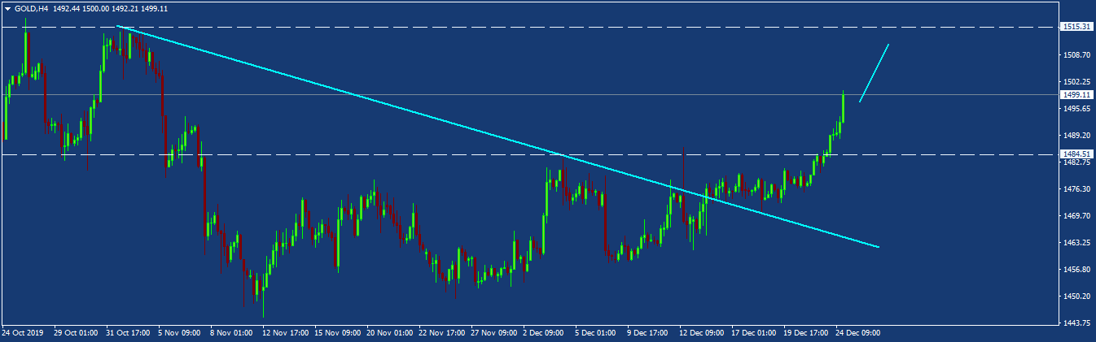Viewport: 1096px width, 342px height.
Task: Click the 24 Dec 09:00 time label
Action: click(858, 333)
